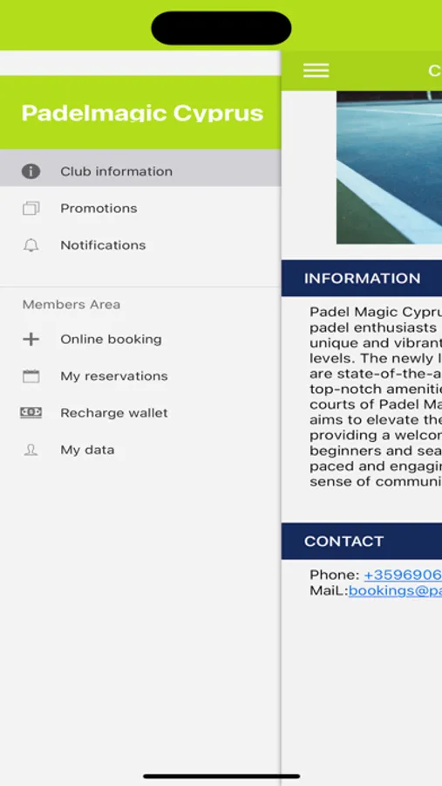Click the Online booking plus icon
Viewport: 442px width, 786px height.
(x=31, y=340)
